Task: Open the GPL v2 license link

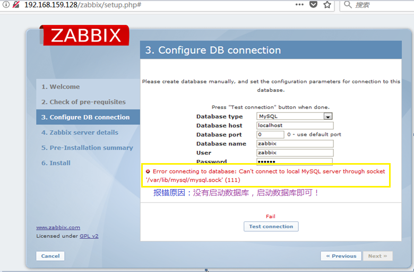Action: 89,236
